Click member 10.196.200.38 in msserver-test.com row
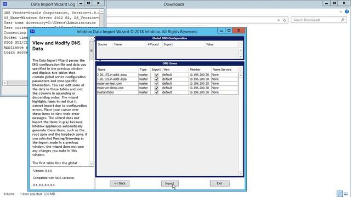The height and width of the screenshot is (197, 351). (200, 84)
